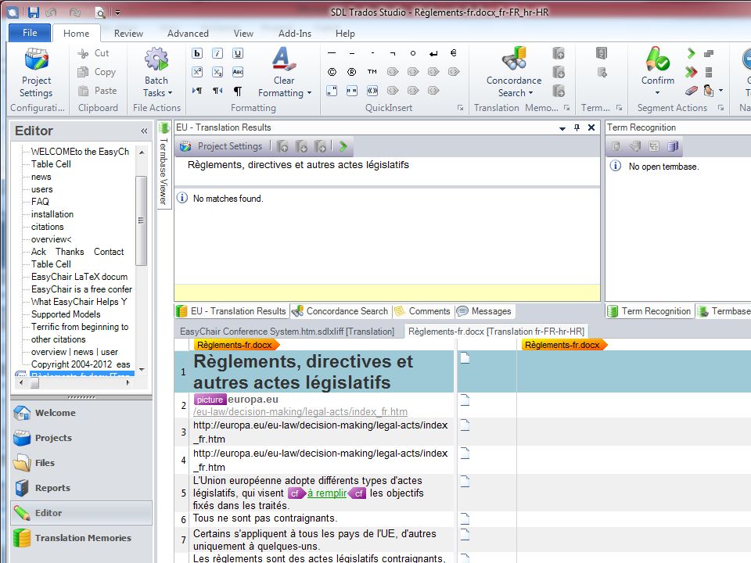Insert the trademark TM symbol
This screenshot has width=751, height=563.
(x=372, y=72)
